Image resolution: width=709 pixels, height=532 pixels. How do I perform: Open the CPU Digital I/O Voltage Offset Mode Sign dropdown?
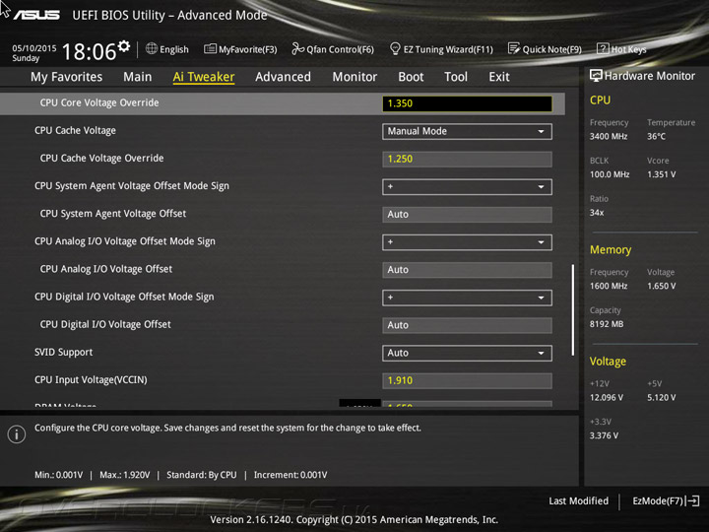[467, 298]
